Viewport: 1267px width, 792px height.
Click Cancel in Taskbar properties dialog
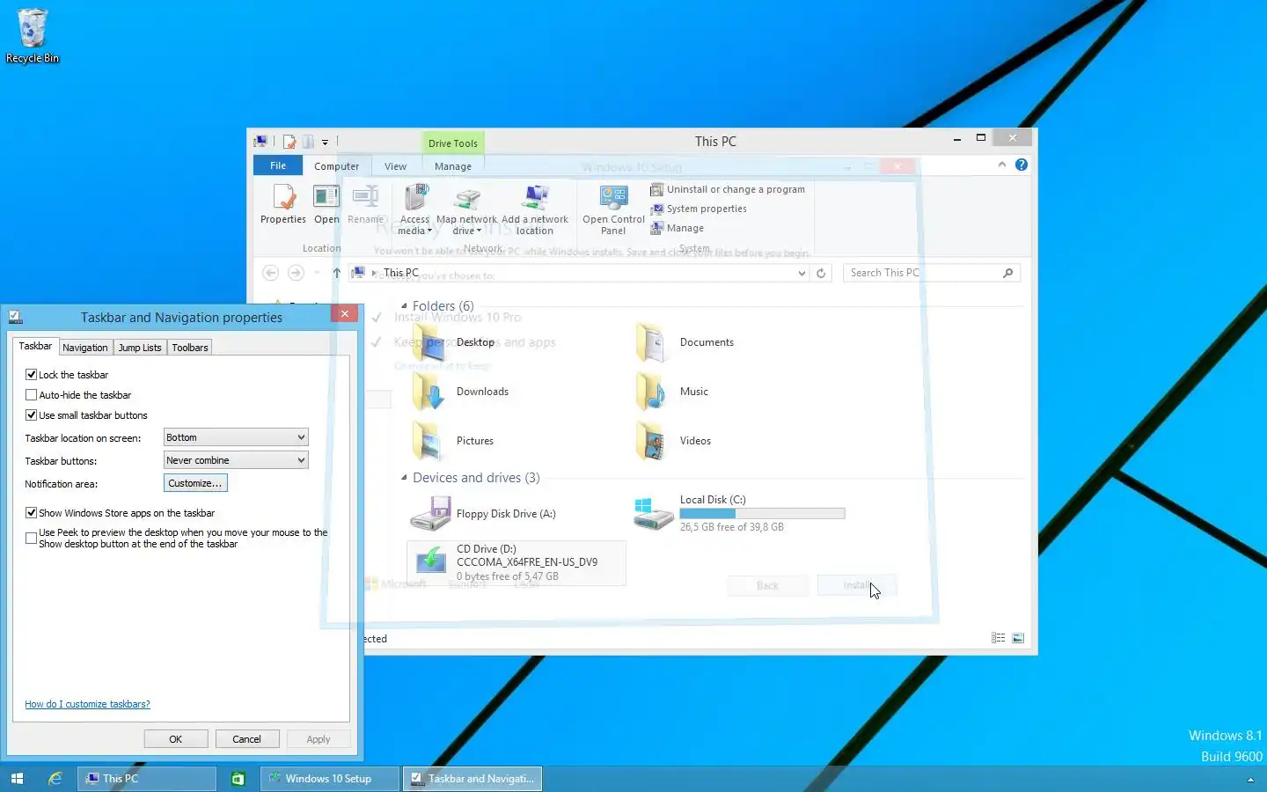coord(246,739)
